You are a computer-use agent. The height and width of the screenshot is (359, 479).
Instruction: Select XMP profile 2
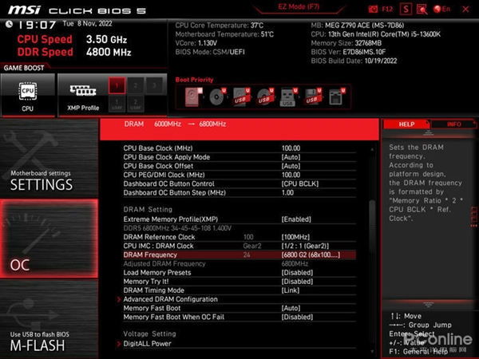[x=136, y=85]
